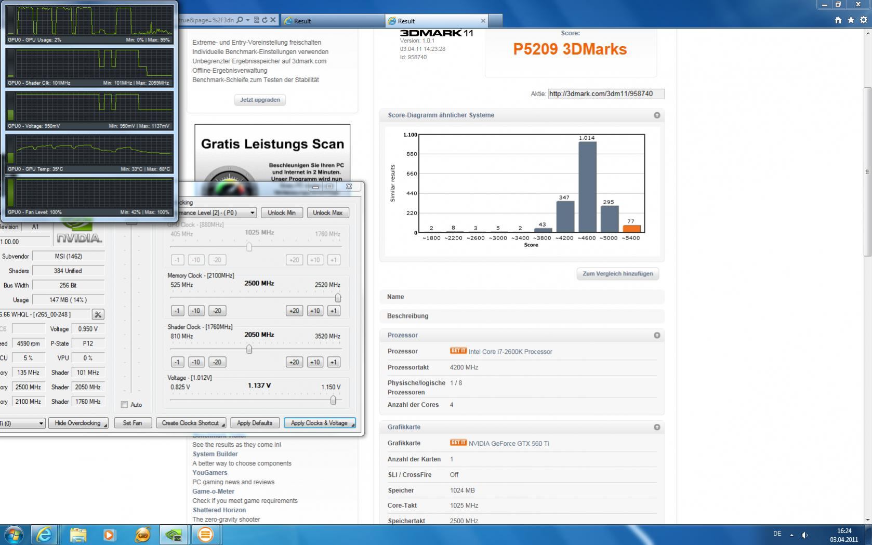Click Unlock Min button

282,212
